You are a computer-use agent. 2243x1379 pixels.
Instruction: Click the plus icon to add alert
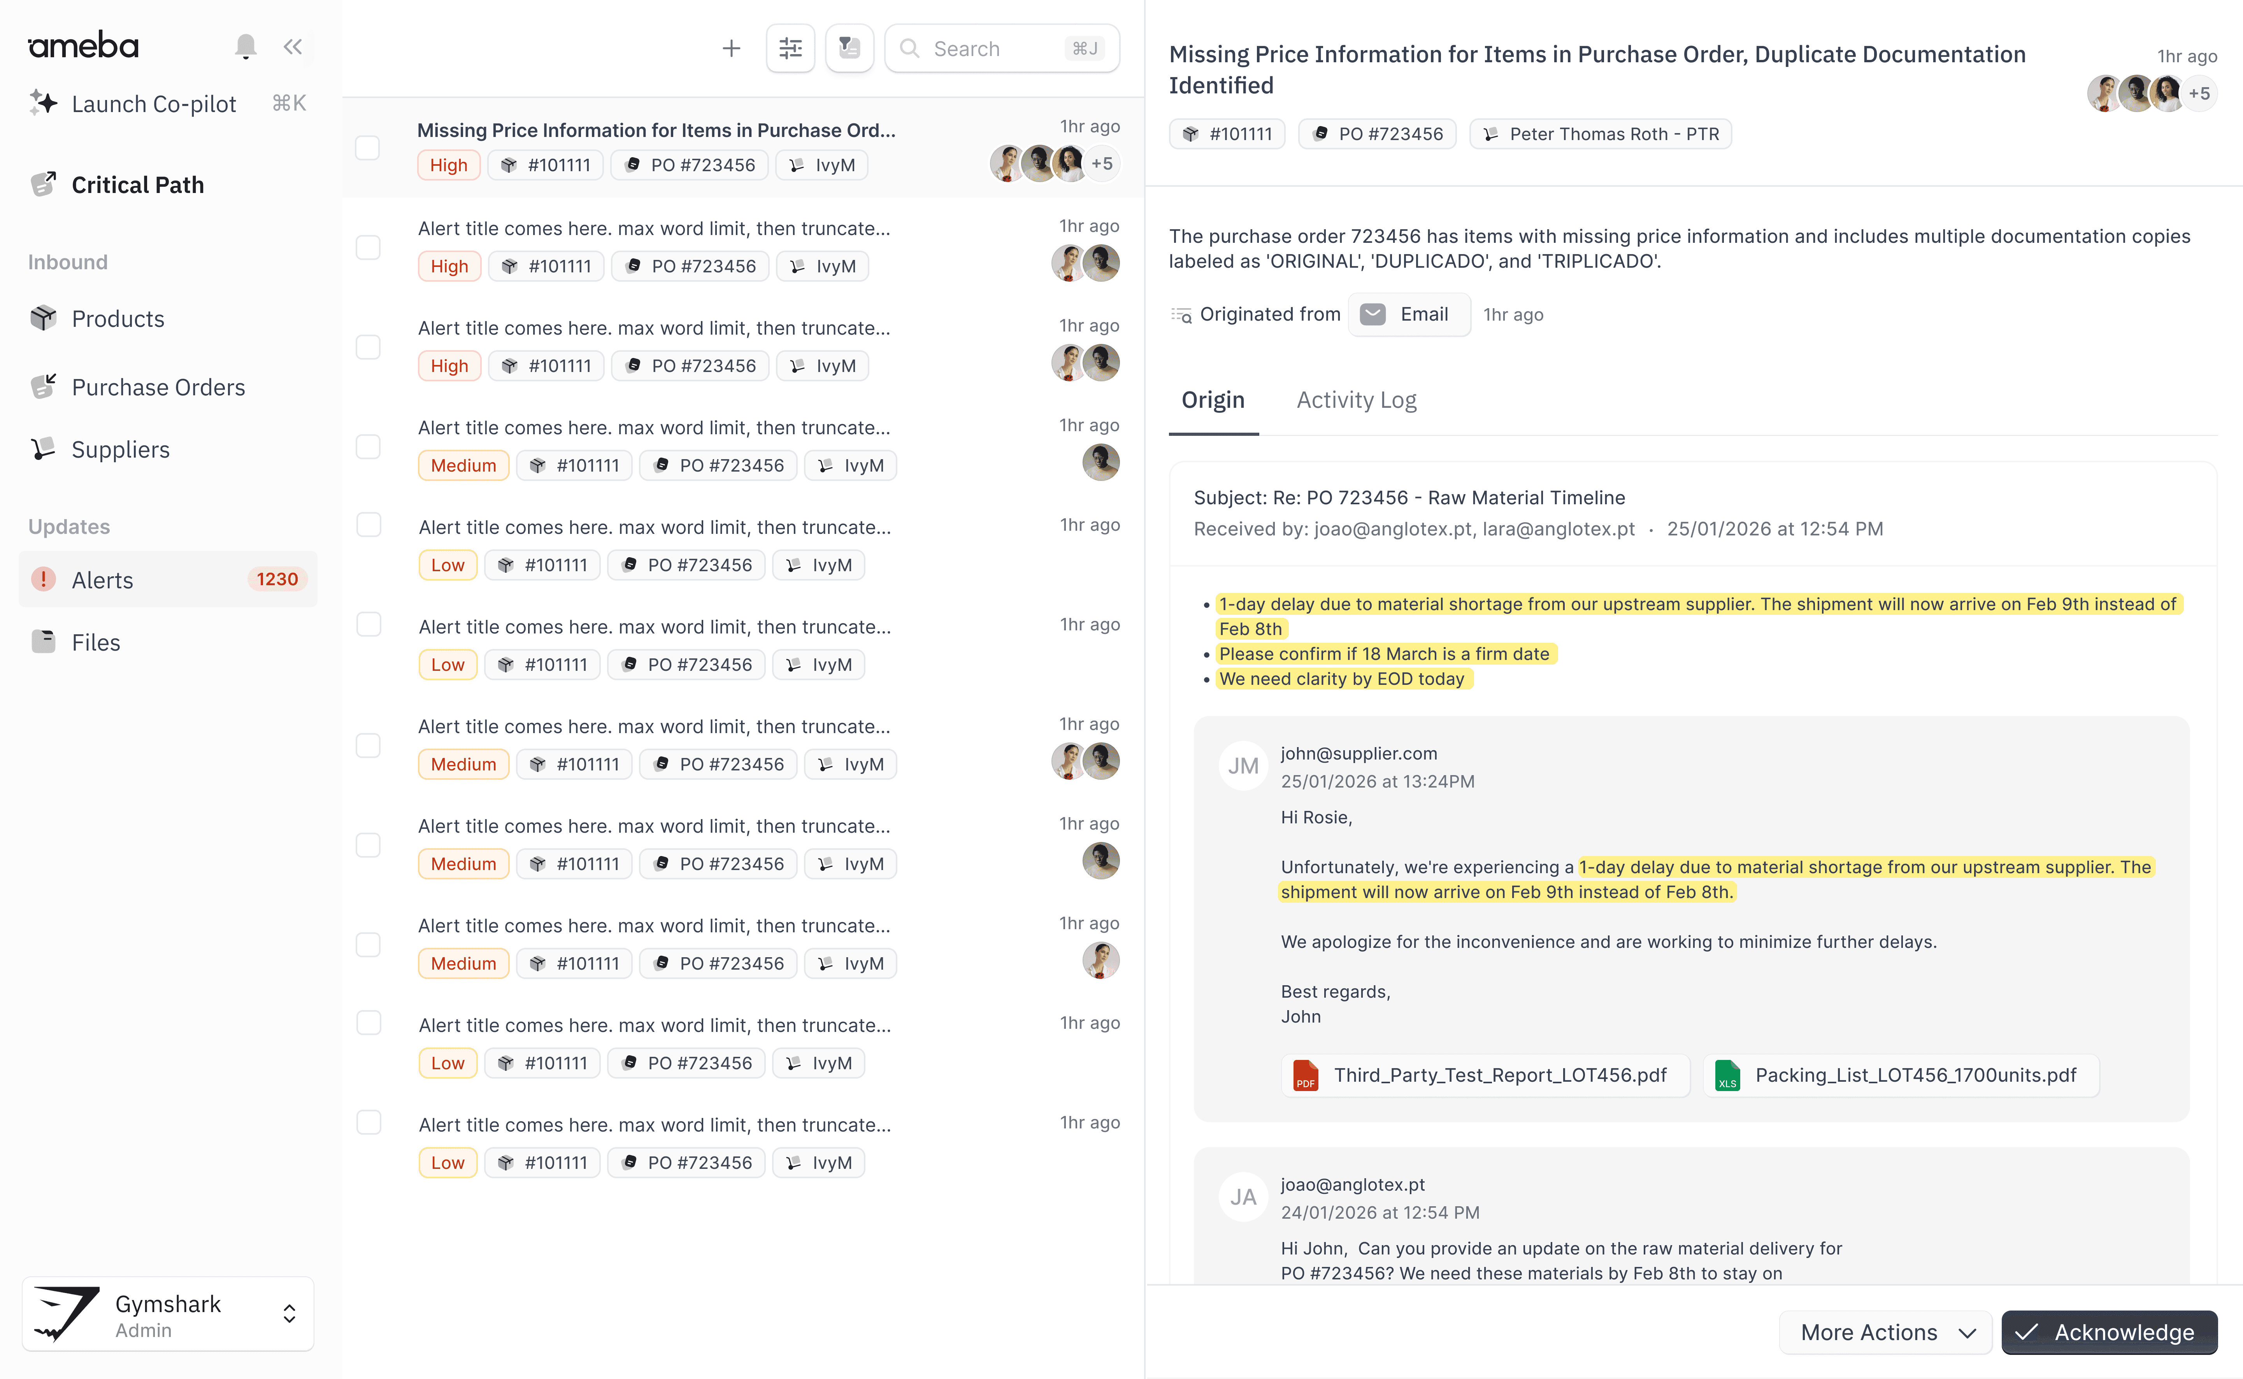tap(731, 48)
